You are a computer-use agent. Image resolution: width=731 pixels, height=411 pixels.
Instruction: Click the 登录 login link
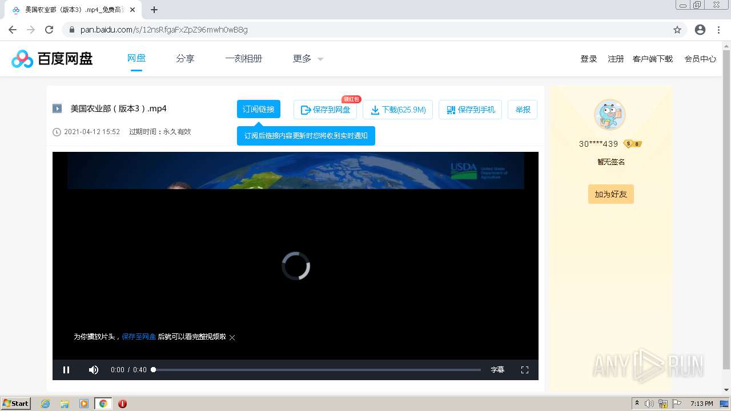[x=589, y=59]
